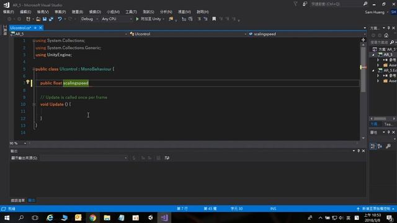The width and height of the screenshot is (397, 223).
Task: Click the find in files folder icon
Action: [171, 19]
